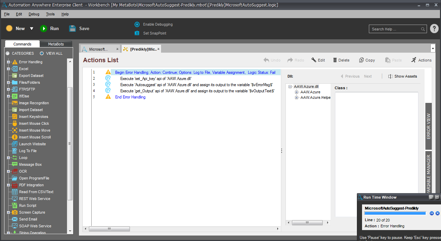The image size is (441, 241).
Task: Select the Insert Mouse Move icon
Action: click(x=15, y=130)
